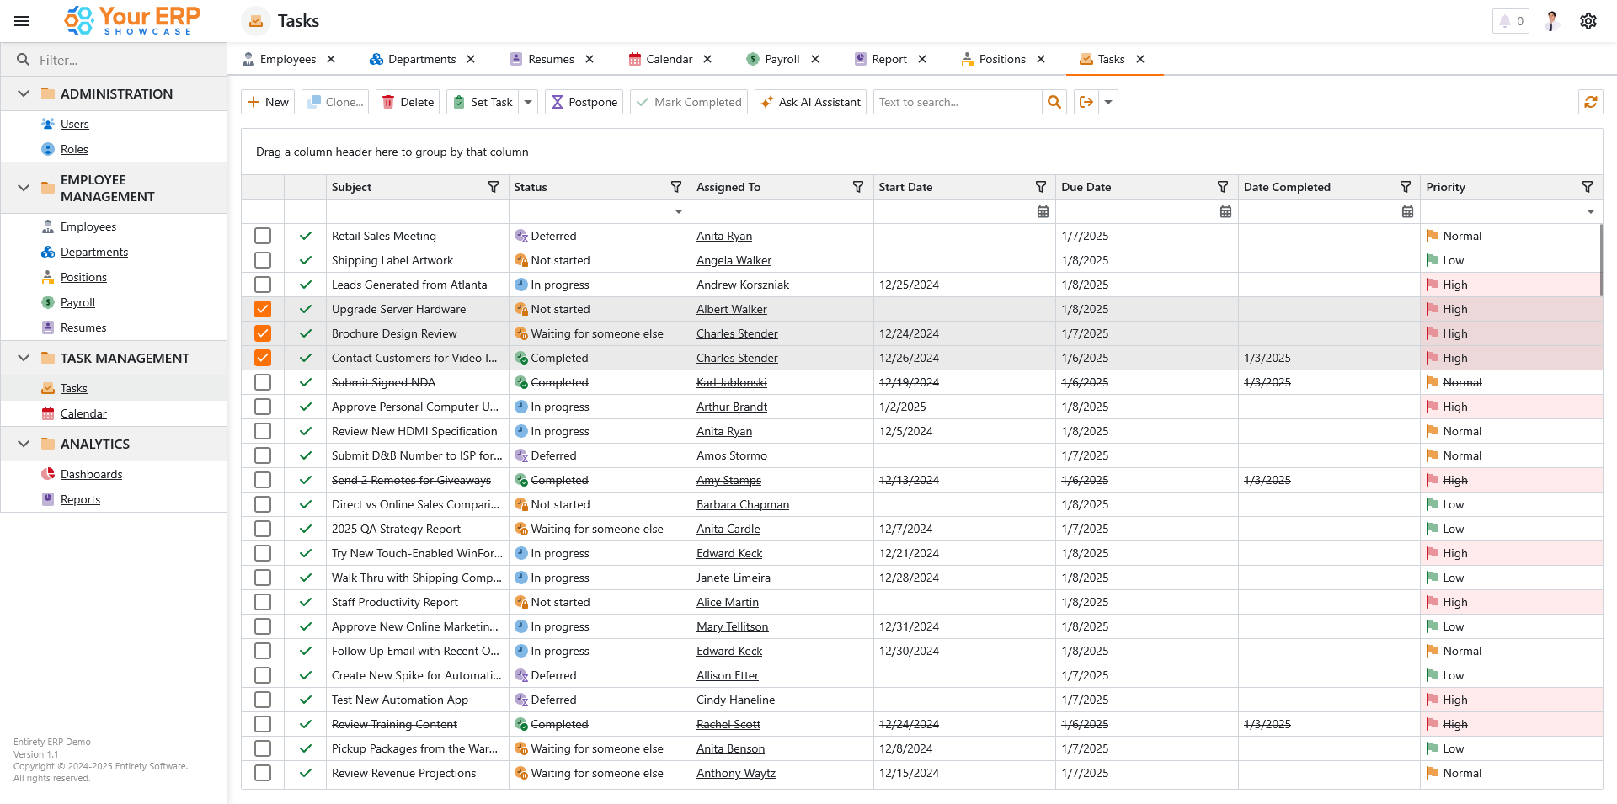Open Dashboards link in sidebar
This screenshot has width=1617, height=804.
91,474
